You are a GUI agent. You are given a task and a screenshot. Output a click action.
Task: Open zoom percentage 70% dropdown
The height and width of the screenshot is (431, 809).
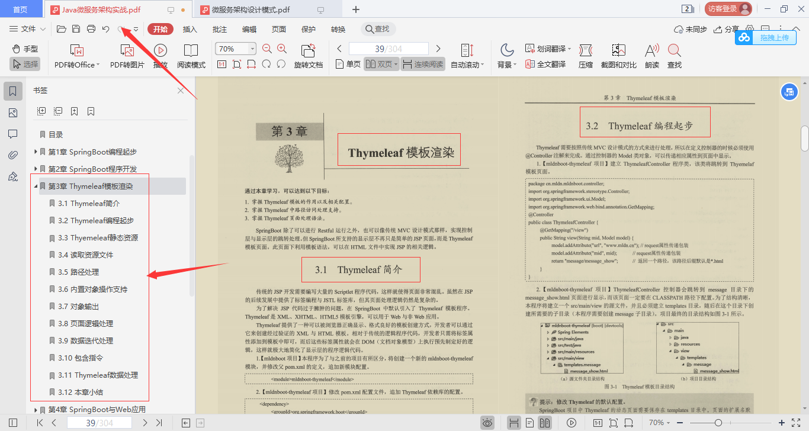tap(253, 49)
